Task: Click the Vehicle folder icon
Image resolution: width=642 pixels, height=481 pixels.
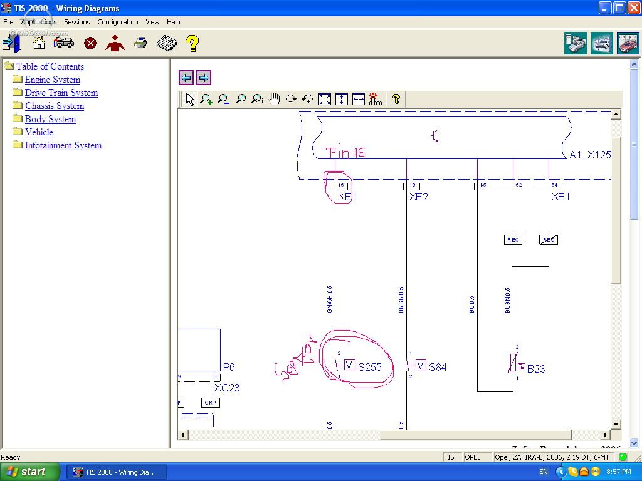Action: (17, 131)
